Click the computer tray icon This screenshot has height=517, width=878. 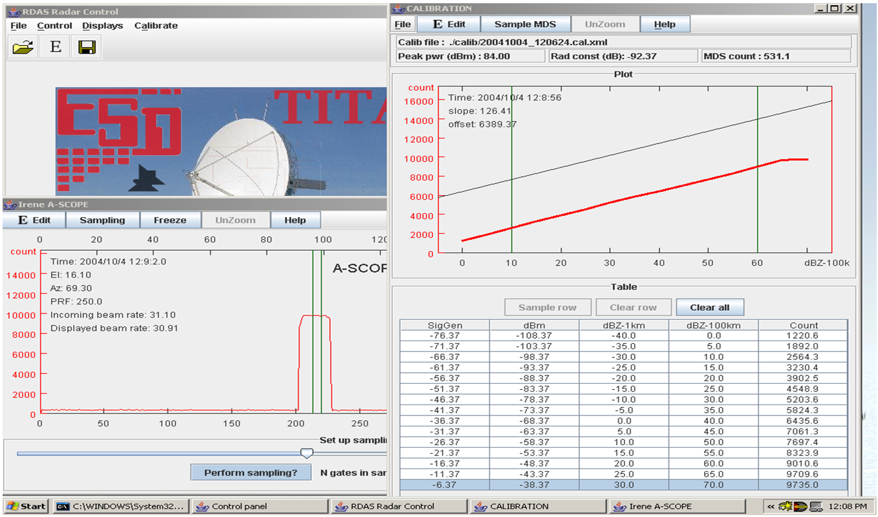pos(815,506)
